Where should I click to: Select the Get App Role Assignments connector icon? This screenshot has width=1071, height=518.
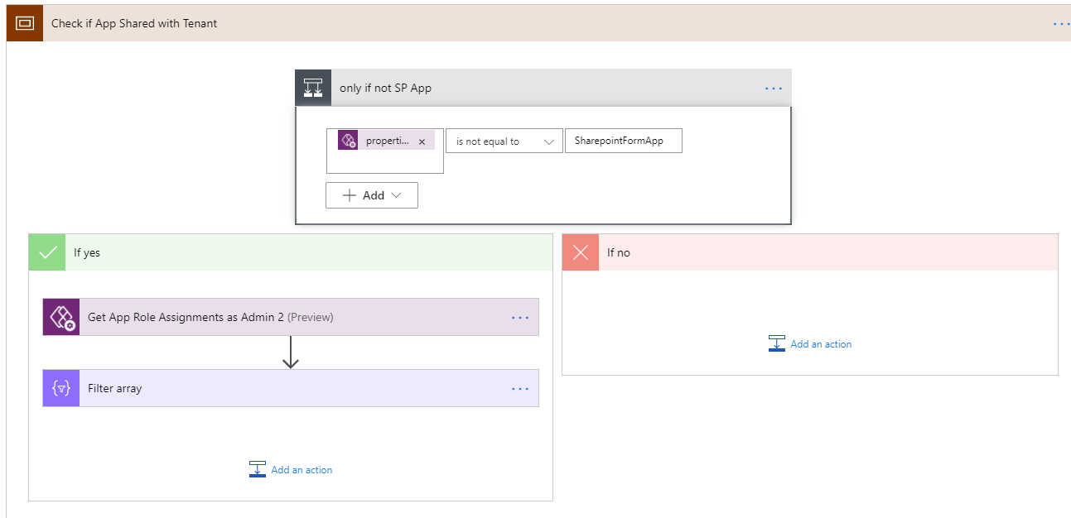point(59,317)
